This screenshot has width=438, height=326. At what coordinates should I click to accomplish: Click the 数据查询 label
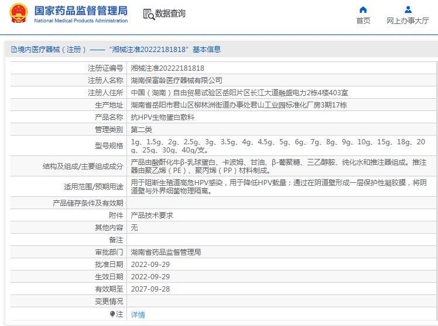click(170, 13)
